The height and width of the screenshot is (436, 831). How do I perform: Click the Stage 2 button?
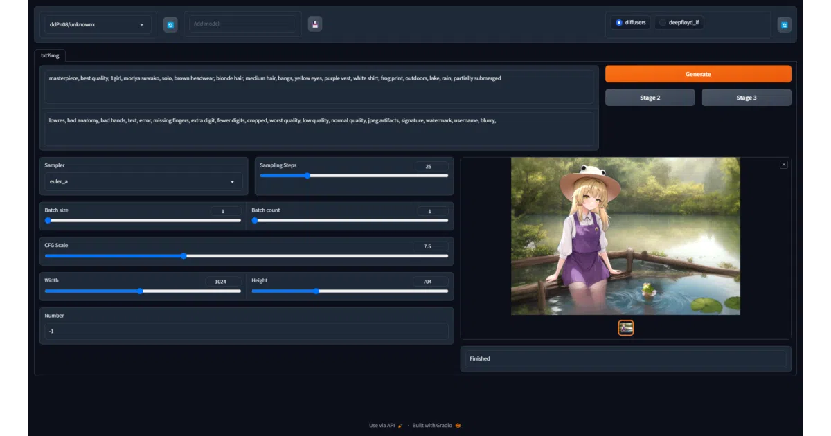pos(650,98)
